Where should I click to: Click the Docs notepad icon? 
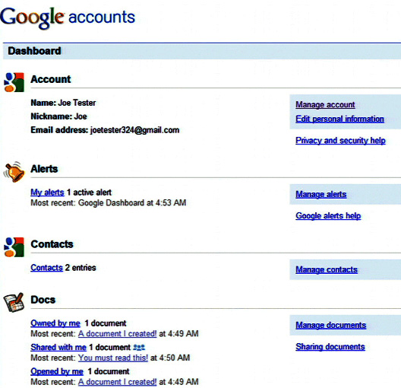point(14,303)
